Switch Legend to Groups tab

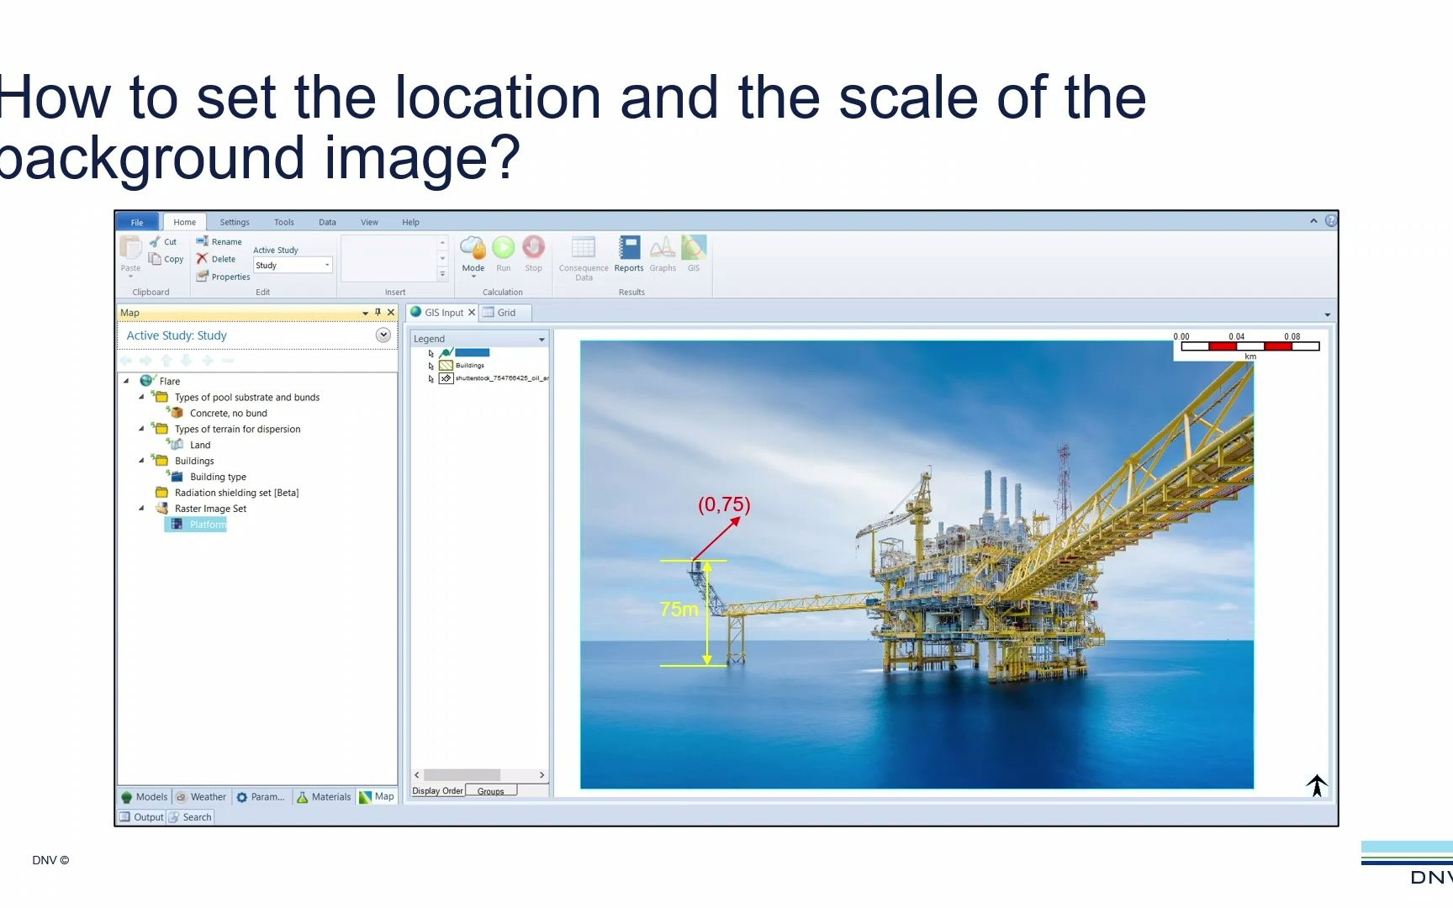491,791
